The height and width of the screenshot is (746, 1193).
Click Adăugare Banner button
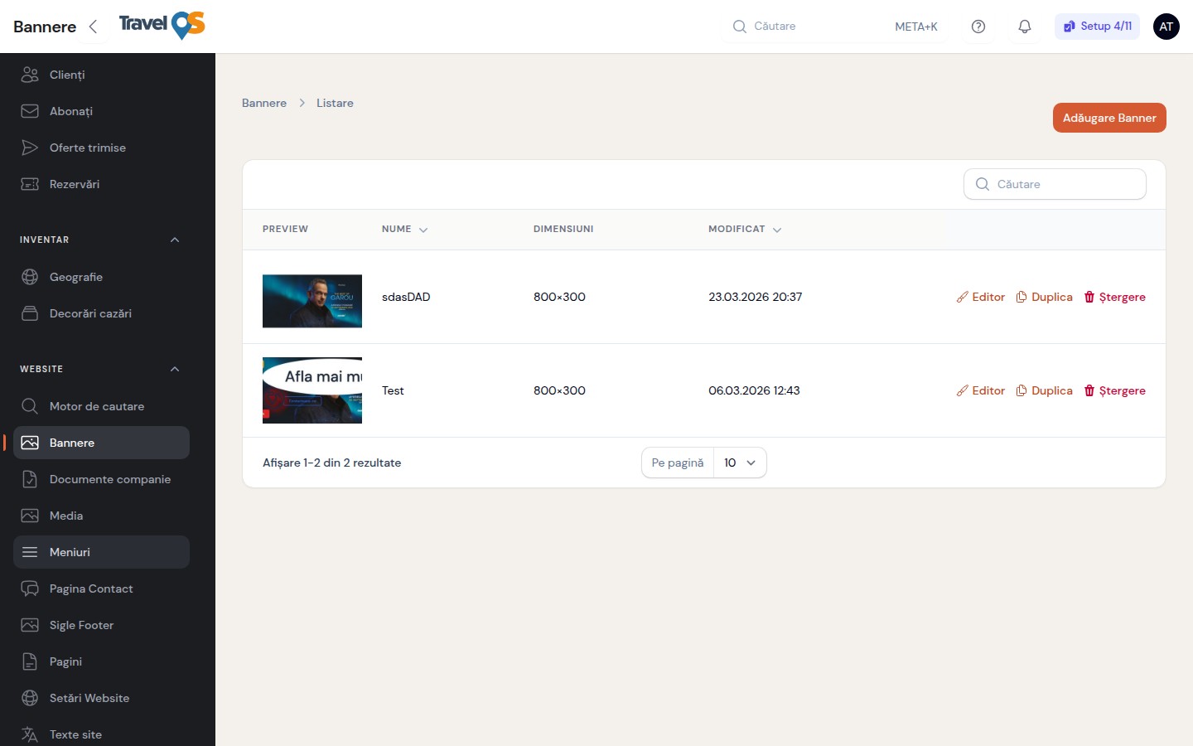[x=1109, y=118]
